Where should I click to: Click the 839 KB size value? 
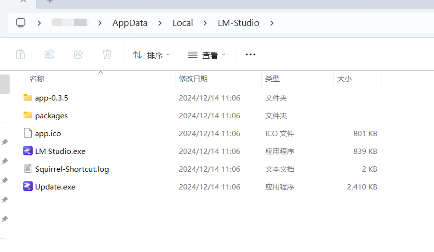coord(365,151)
